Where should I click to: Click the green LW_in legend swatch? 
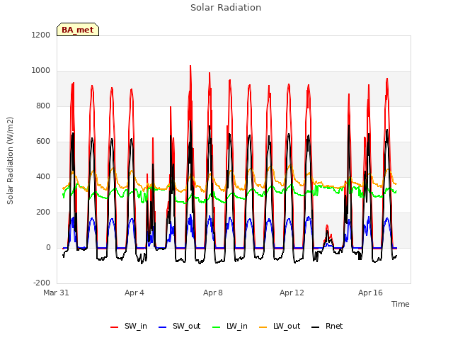point(216,327)
